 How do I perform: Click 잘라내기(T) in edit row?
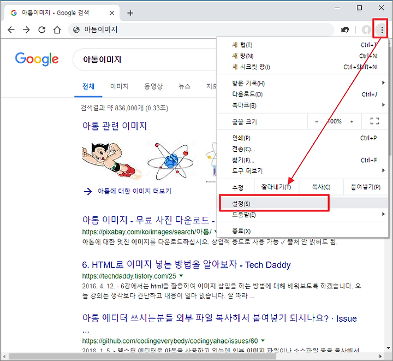[276, 187]
